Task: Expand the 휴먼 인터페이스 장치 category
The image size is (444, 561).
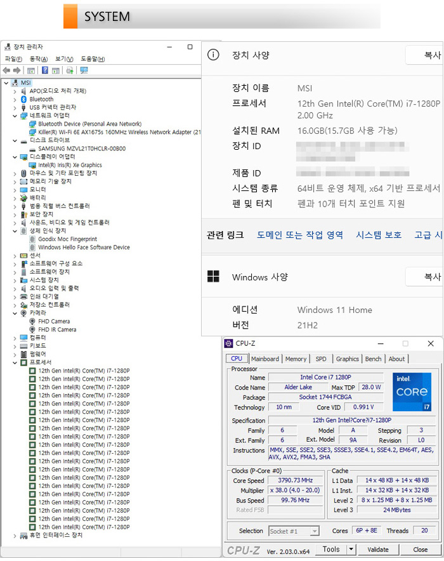Action: [x=15, y=536]
